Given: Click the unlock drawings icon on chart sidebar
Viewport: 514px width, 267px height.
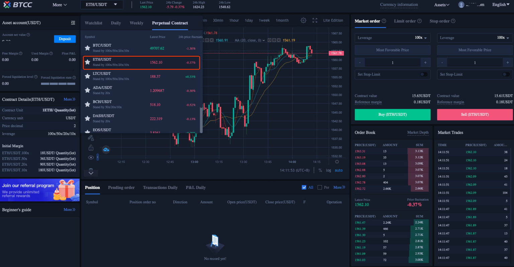Looking at the screenshot, I should (x=91, y=148).
